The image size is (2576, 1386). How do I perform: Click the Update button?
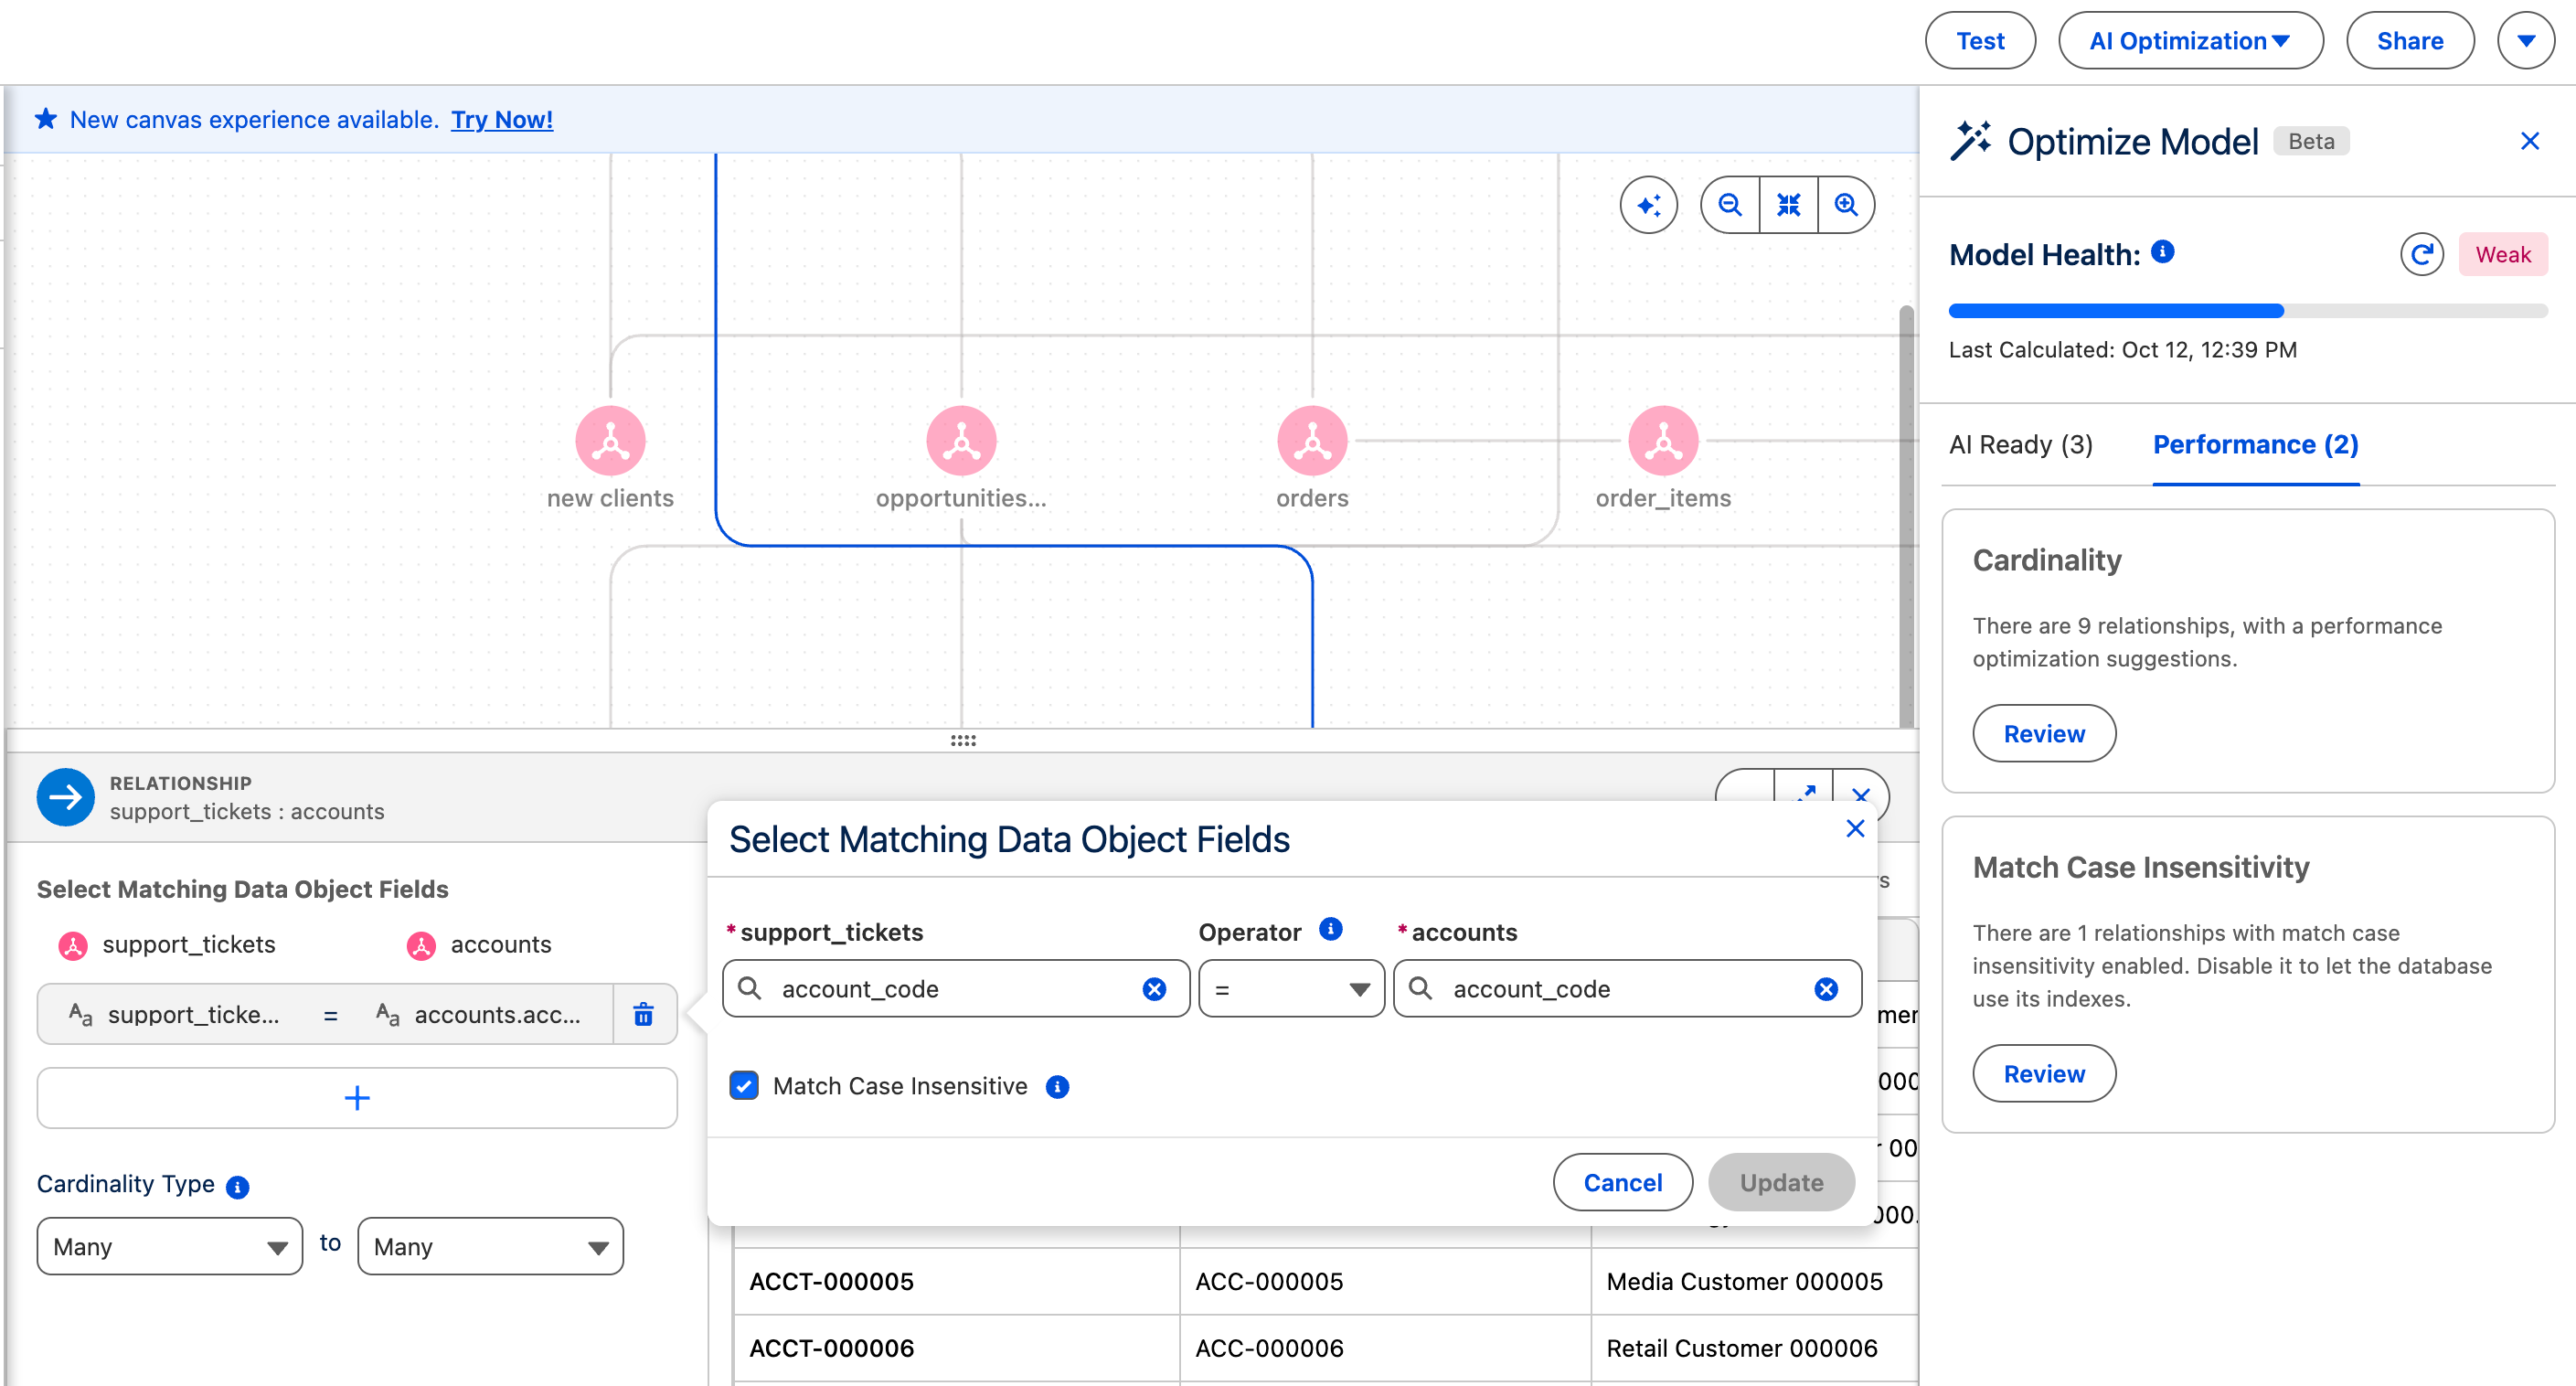tap(1781, 1182)
